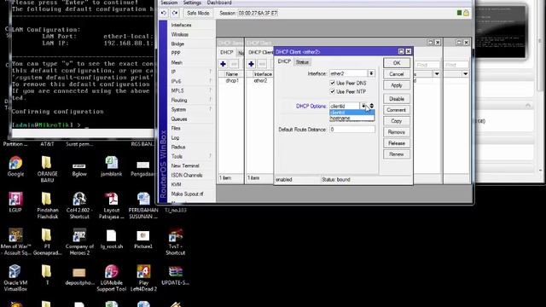Open the column dropdown at far right window

tap(465, 74)
